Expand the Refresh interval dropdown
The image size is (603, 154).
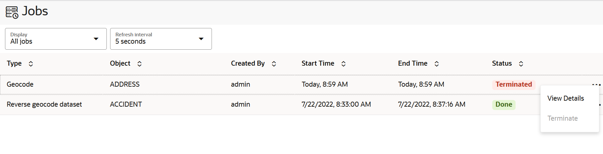(161, 39)
